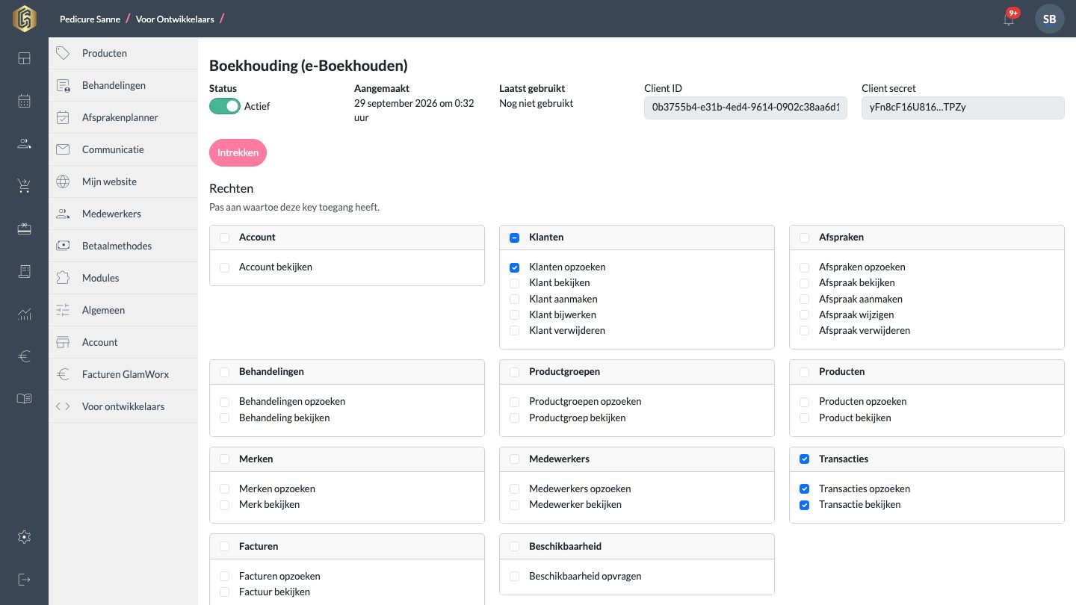Toggle the Actief status switch

[224, 106]
